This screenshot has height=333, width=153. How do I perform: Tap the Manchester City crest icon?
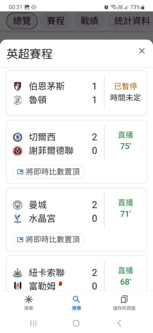[x=18, y=205]
